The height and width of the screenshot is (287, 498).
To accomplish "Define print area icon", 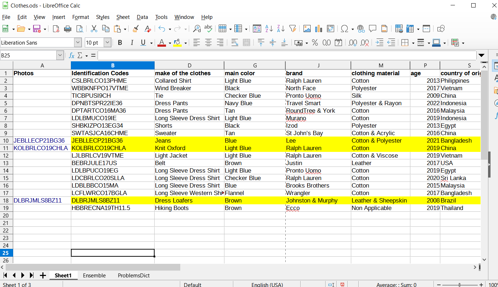I will [x=399, y=29].
